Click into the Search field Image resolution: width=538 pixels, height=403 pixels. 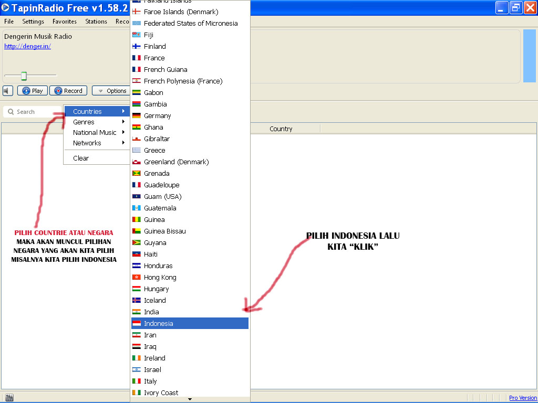click(x=33, y=112)
